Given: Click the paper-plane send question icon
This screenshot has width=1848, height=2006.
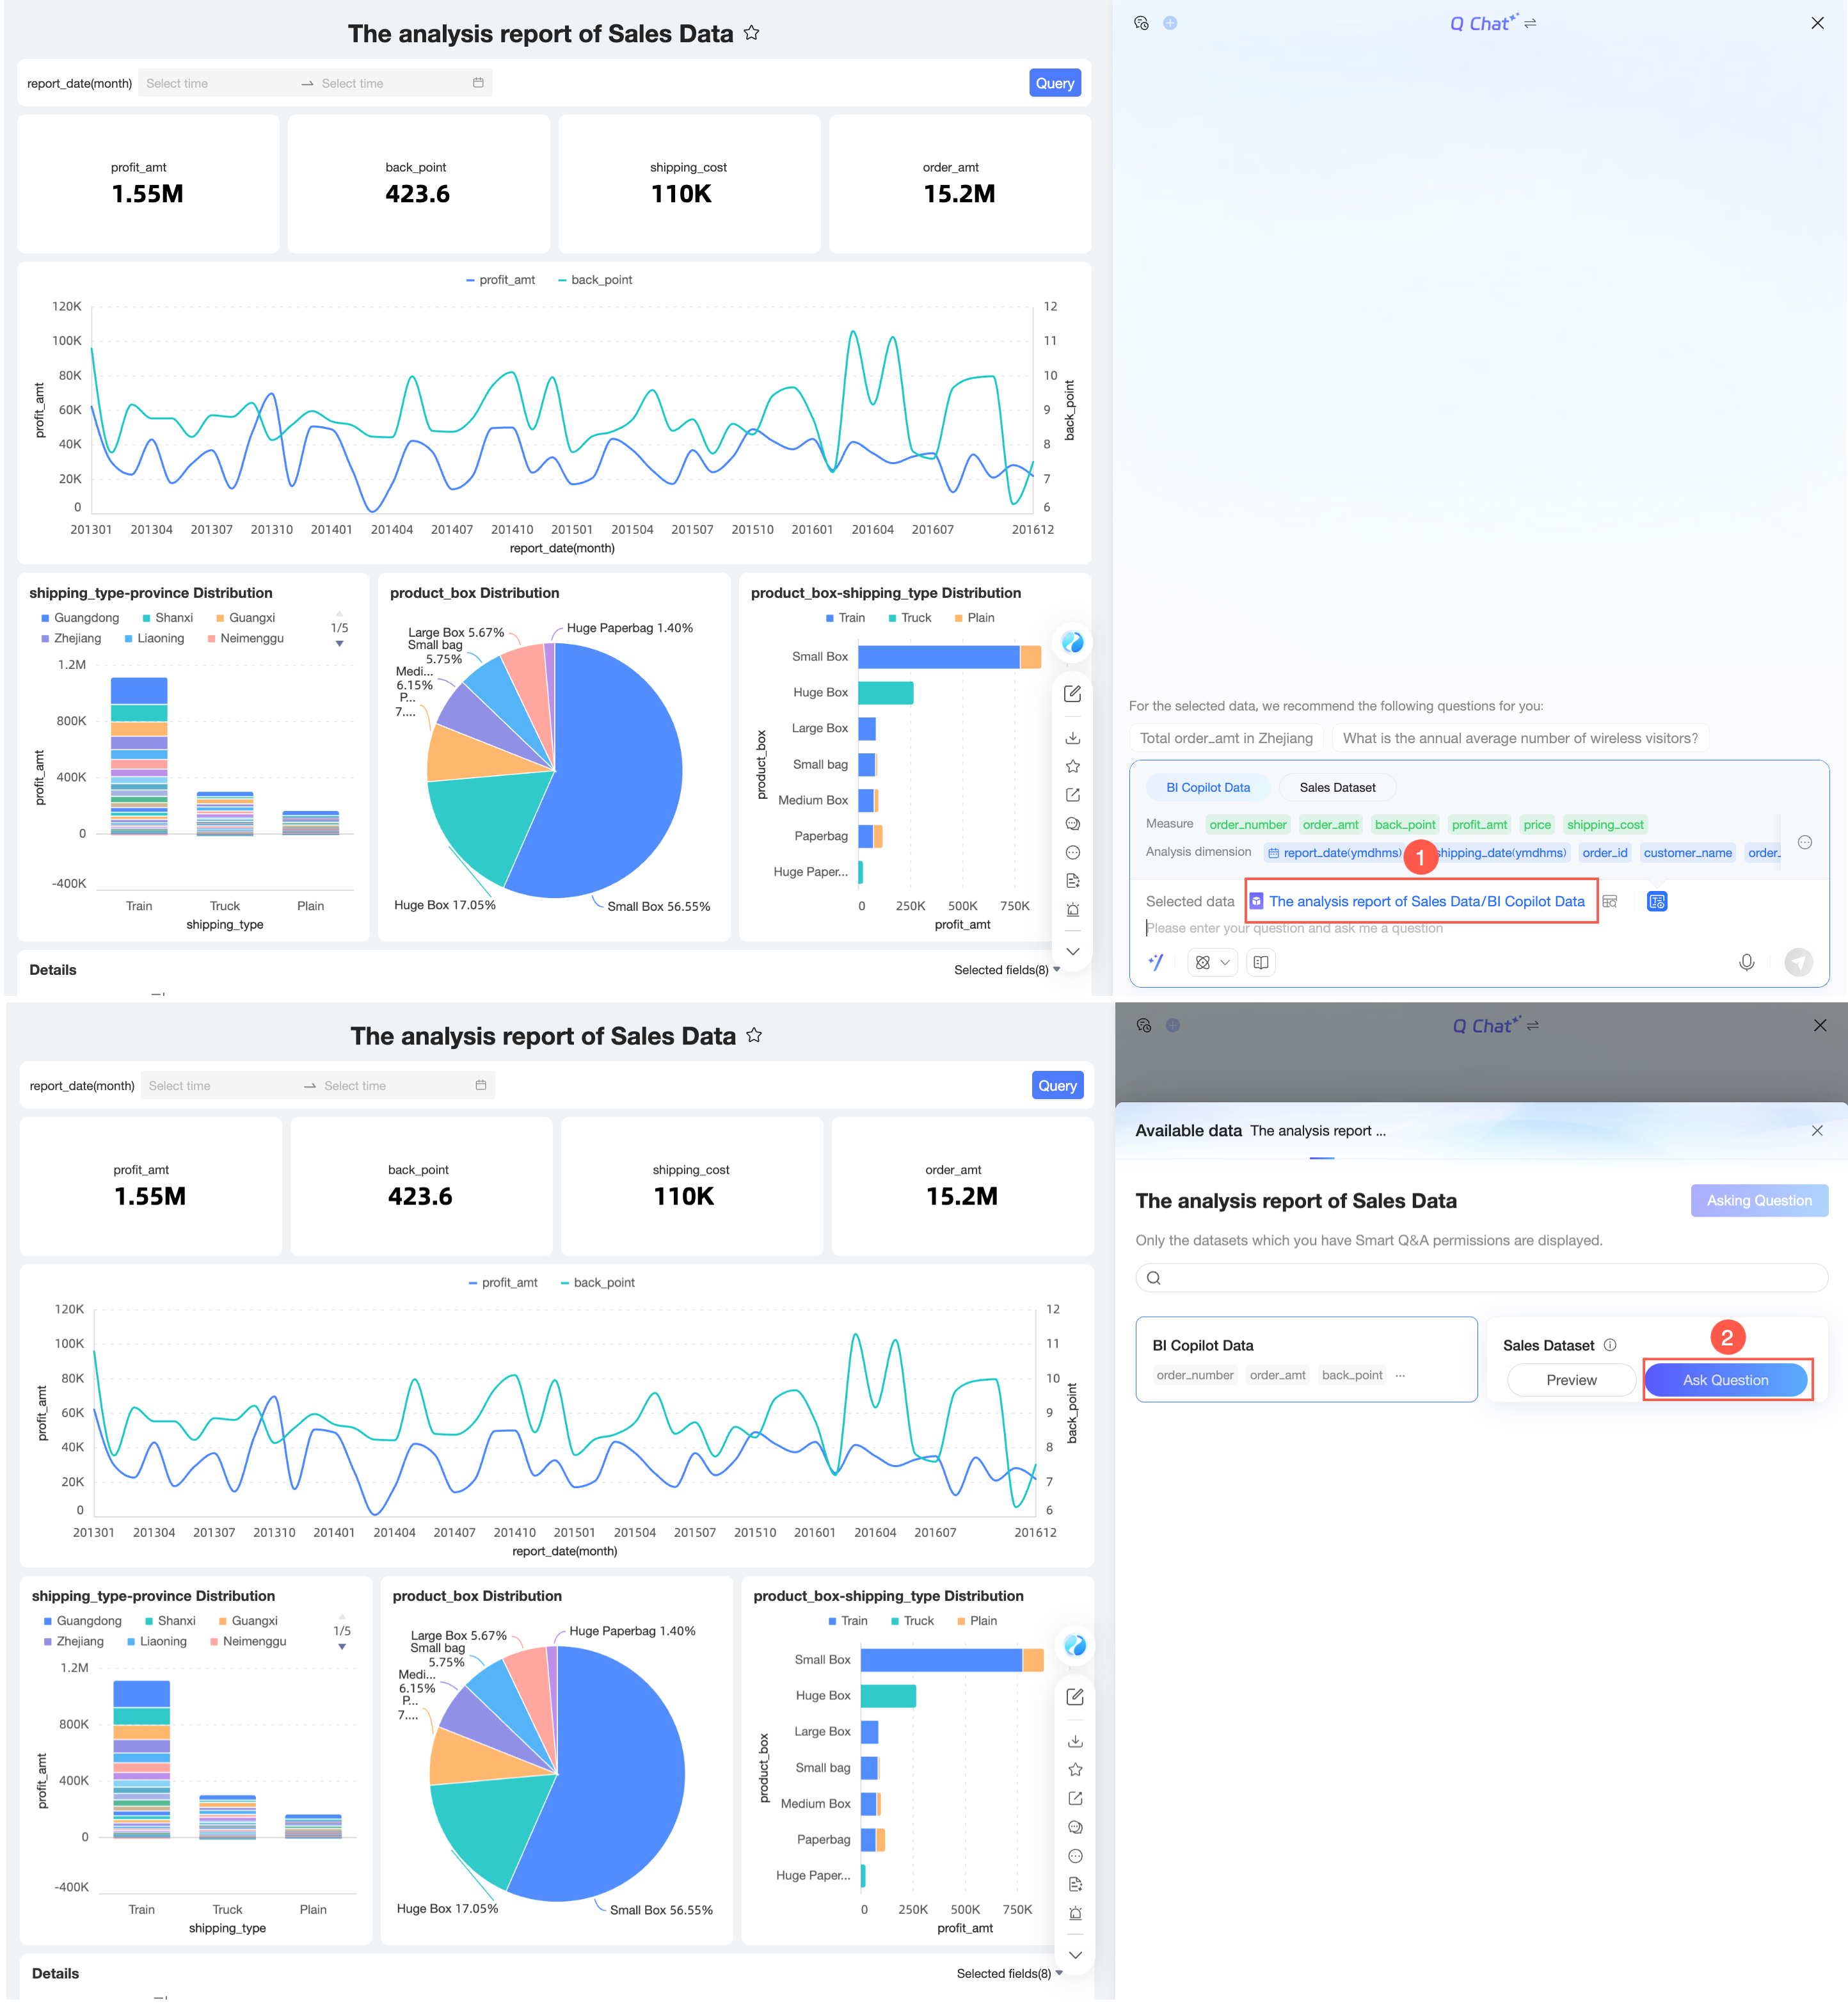Looking at the screenshot, I should tap(1798, 963).
